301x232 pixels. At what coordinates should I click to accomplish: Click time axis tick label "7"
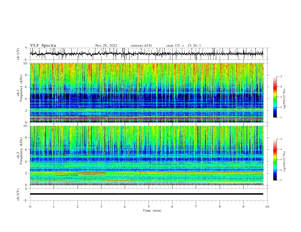tap(196, 207)
